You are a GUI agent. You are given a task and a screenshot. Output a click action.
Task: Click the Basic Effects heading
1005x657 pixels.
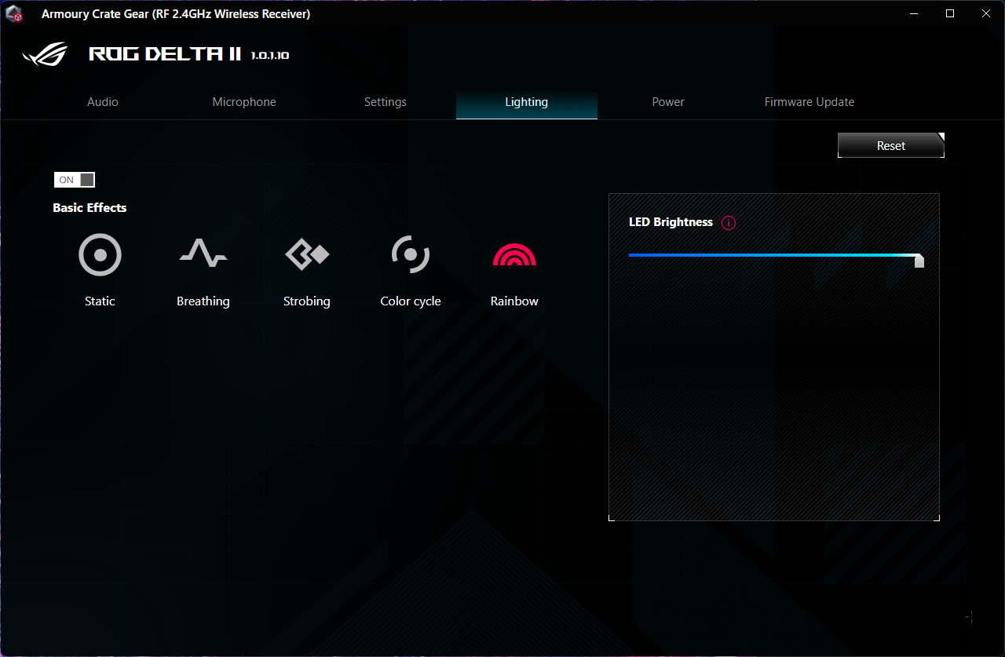(90, 208)
